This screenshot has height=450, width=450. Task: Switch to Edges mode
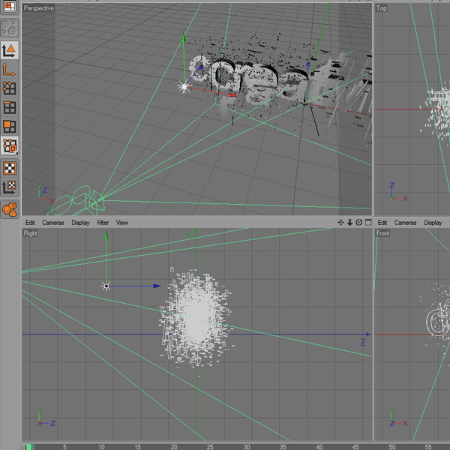10,107
